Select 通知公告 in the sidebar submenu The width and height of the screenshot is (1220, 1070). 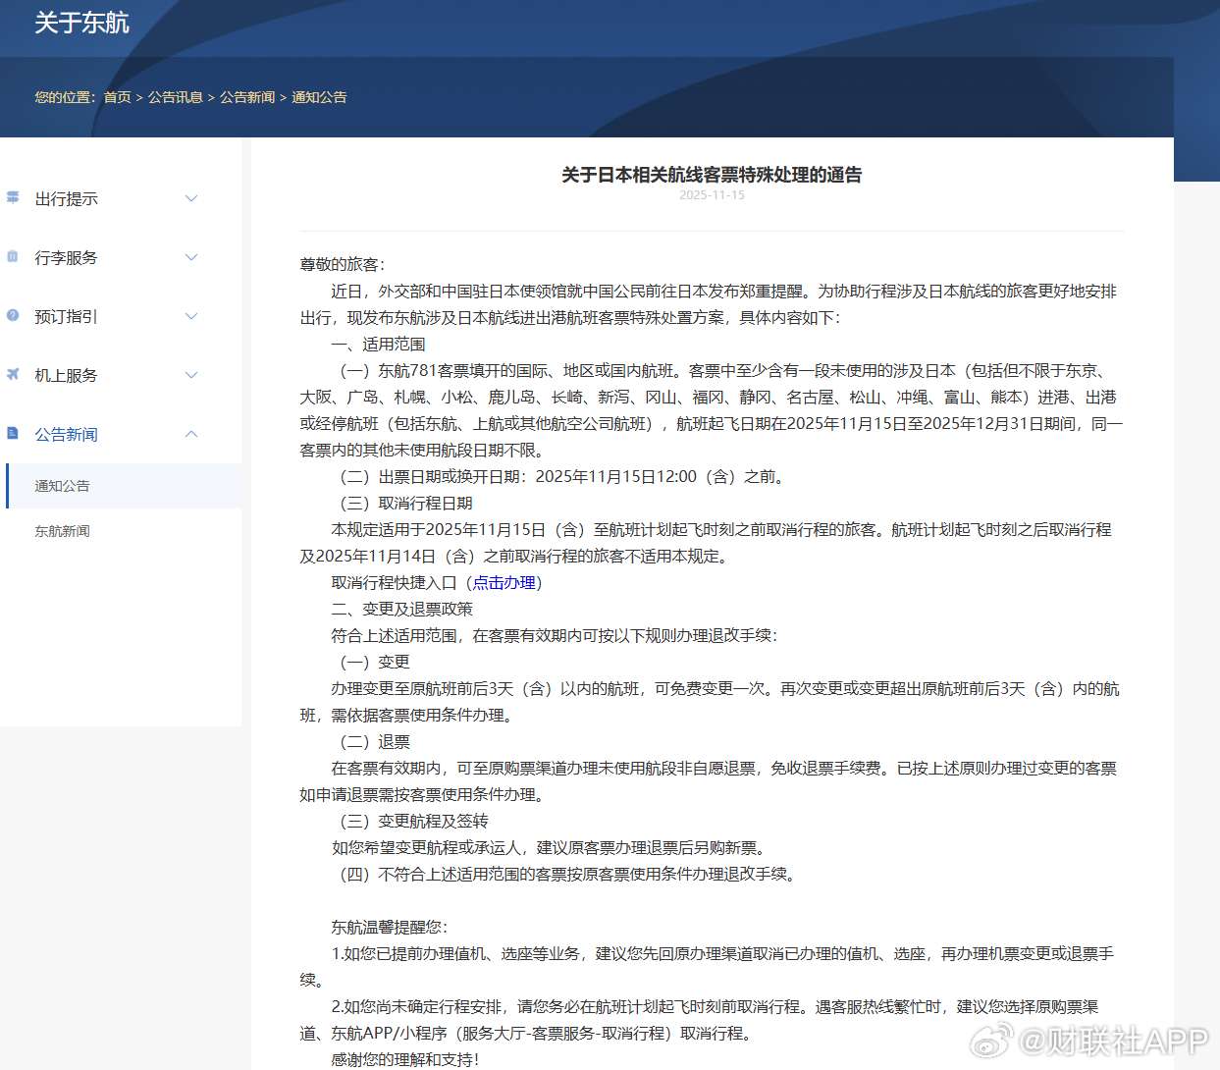pos(62,486)
